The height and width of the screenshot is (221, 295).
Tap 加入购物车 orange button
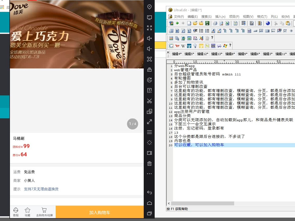point(100,212)
